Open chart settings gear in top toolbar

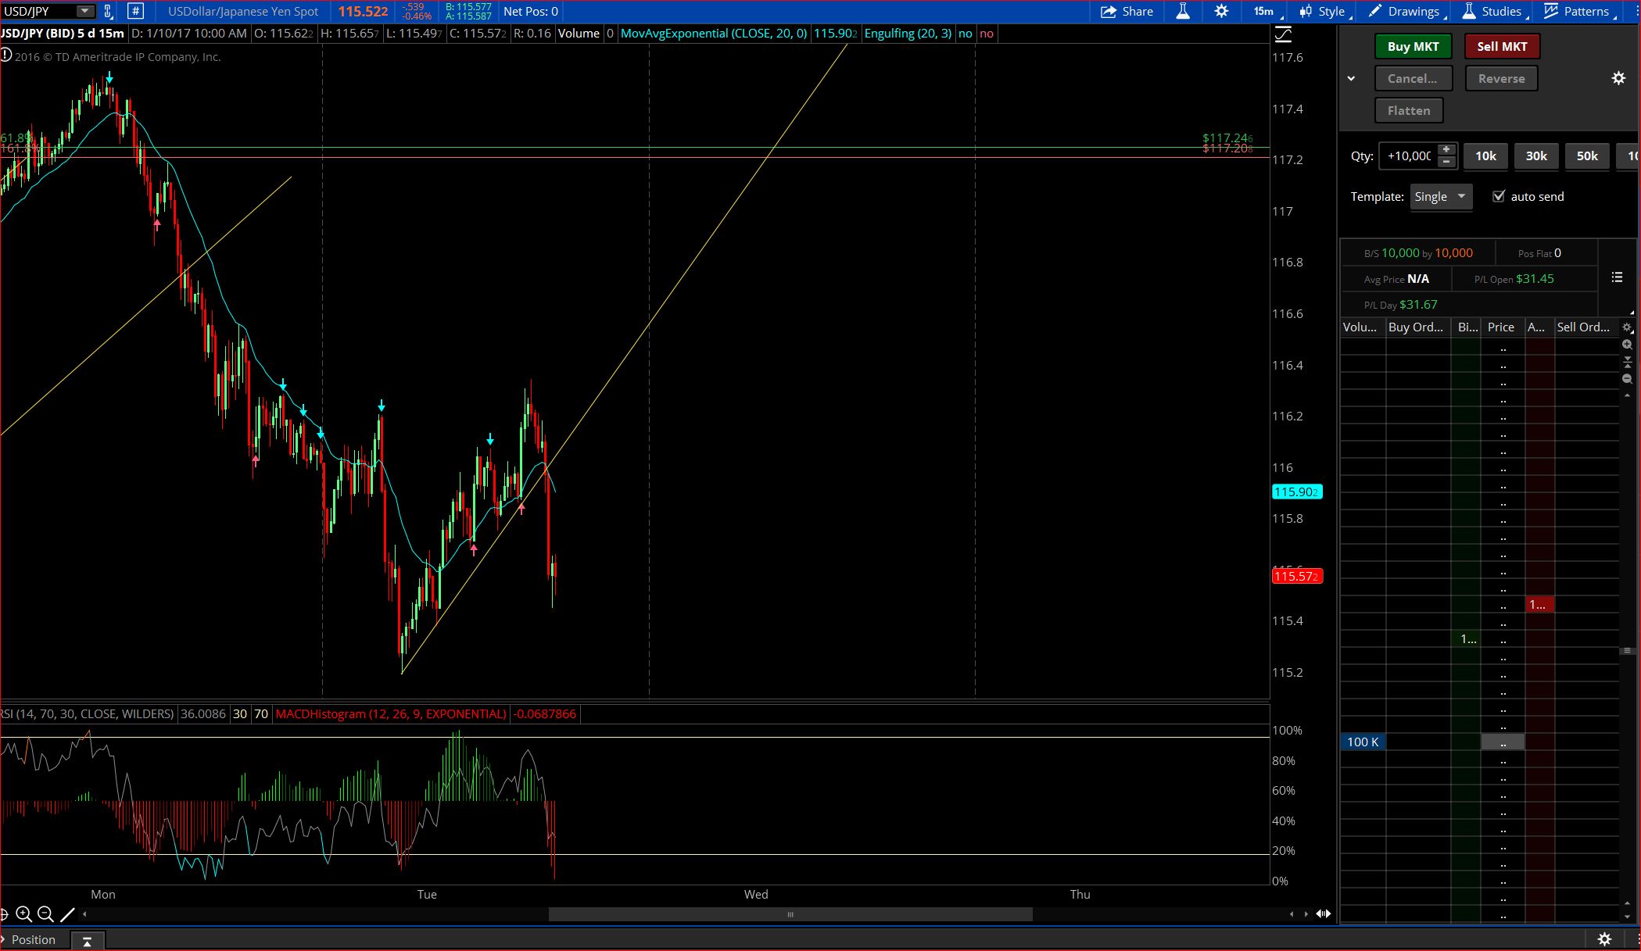(x=1221, y=11)
